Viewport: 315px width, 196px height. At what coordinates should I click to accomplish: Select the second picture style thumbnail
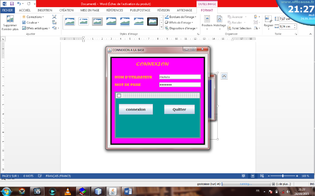point(83,22)
